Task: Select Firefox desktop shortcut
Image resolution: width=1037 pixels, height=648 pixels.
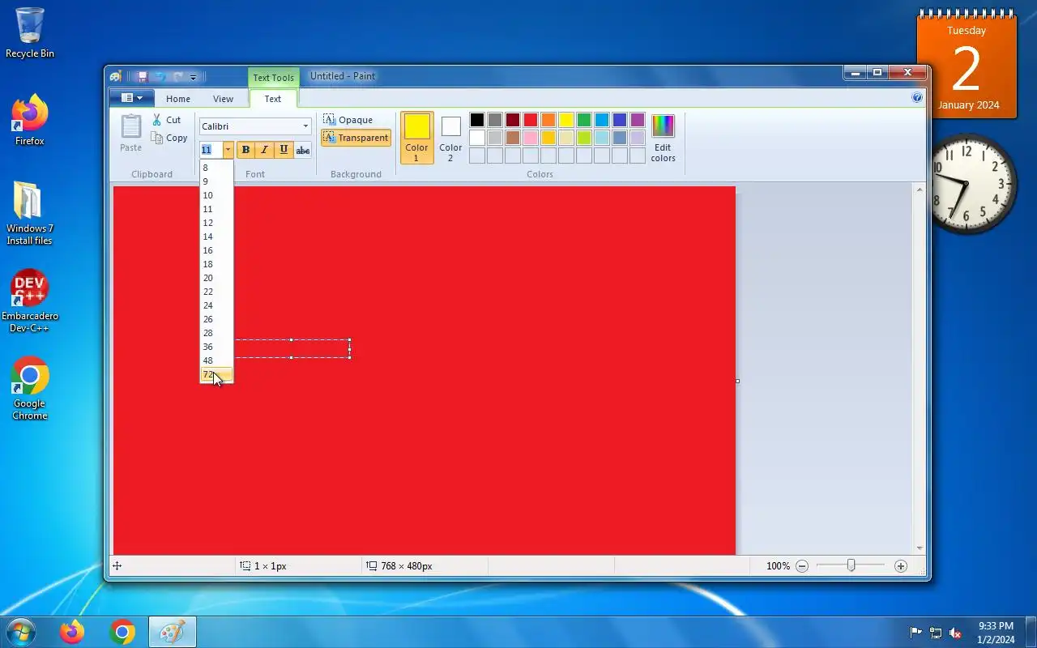Action: [30, 120]
